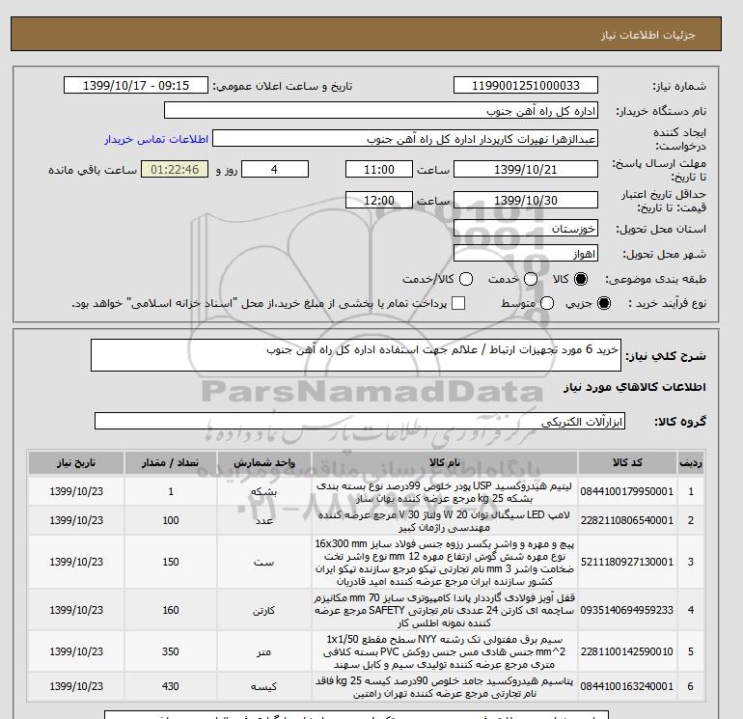This screenshot has height=719, width=743.
Task: Click the need date in the کیسه row
Action: tap(76, 686)
